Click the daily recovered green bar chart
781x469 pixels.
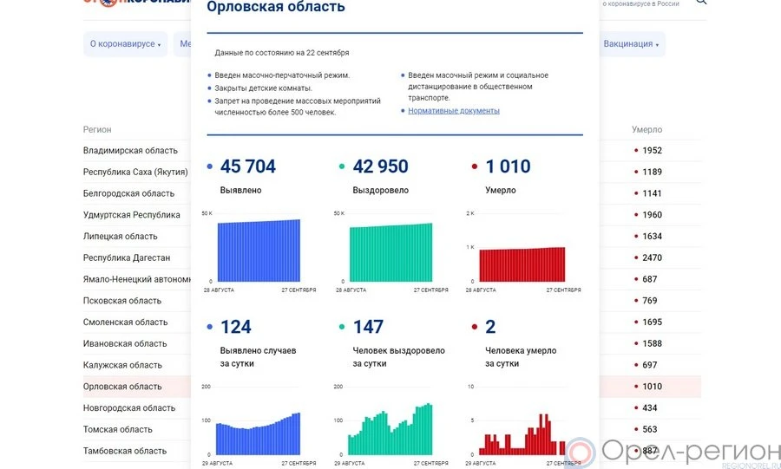point(390,431)
